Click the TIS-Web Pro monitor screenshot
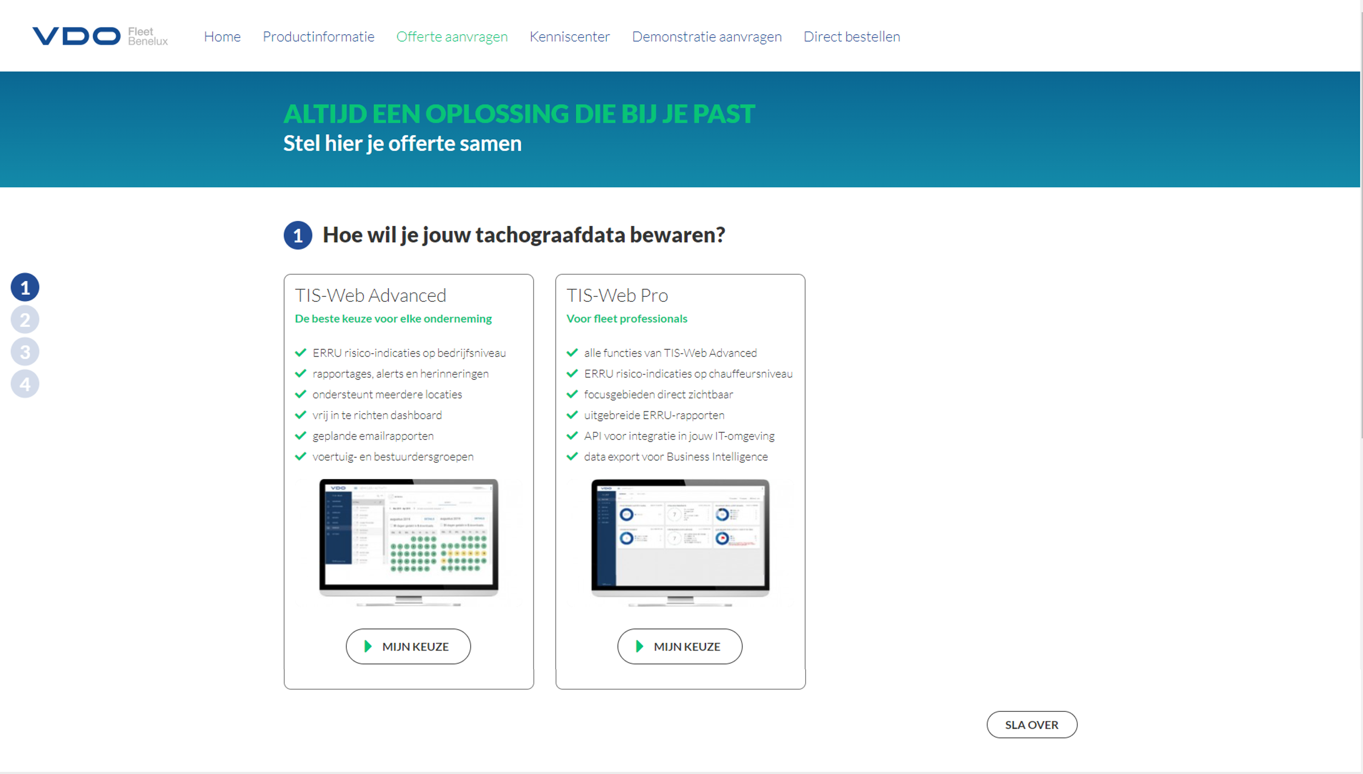Image resolution: width=1363 pixels, height=774 pixels. (x=680, y=542)
